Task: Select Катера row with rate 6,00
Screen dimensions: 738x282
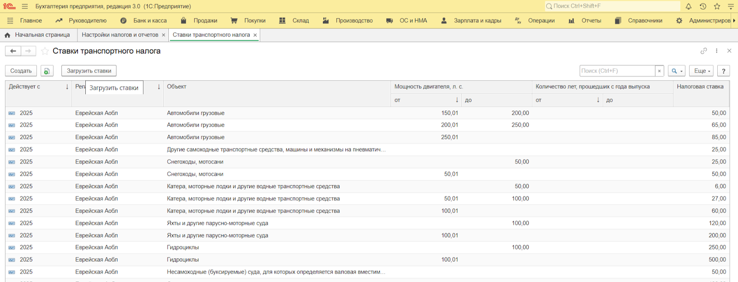Action: click(x=367, y=186)
